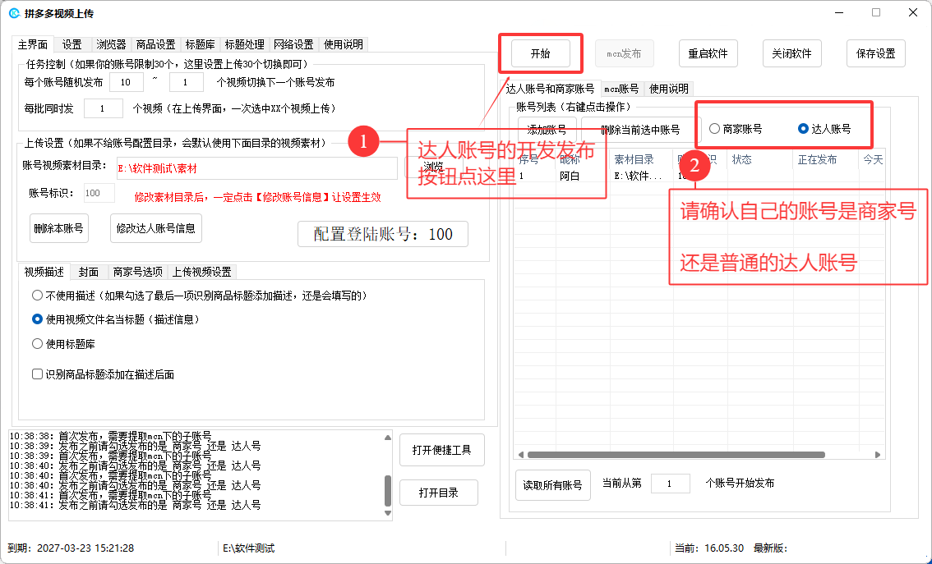Click the log panel's vertical scrollbar thumb

point(388,490)
